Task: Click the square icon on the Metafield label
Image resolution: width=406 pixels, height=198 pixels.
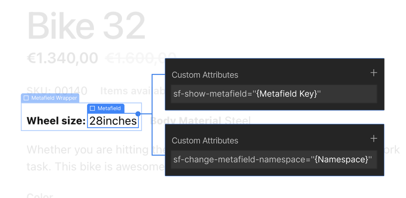Action: click(x=92, y=108)
